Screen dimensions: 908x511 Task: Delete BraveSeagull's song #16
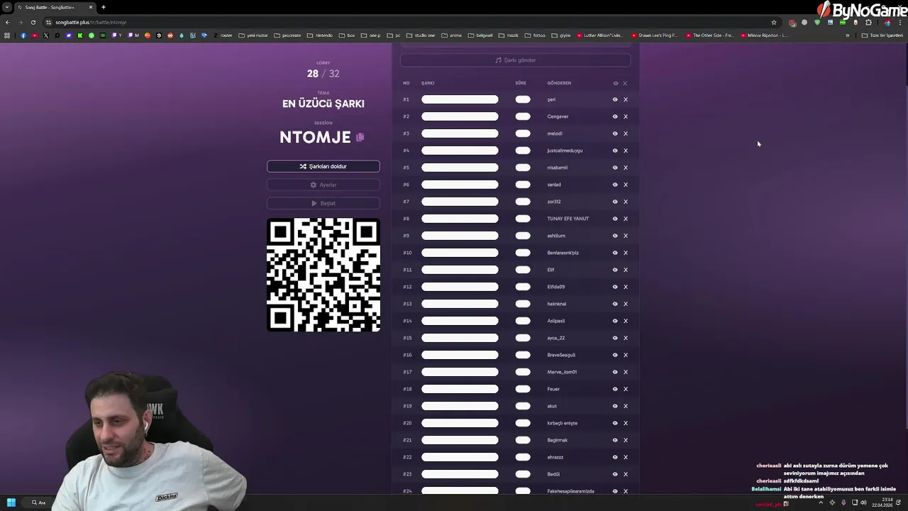pyautogui.click(x=626, y=355)
